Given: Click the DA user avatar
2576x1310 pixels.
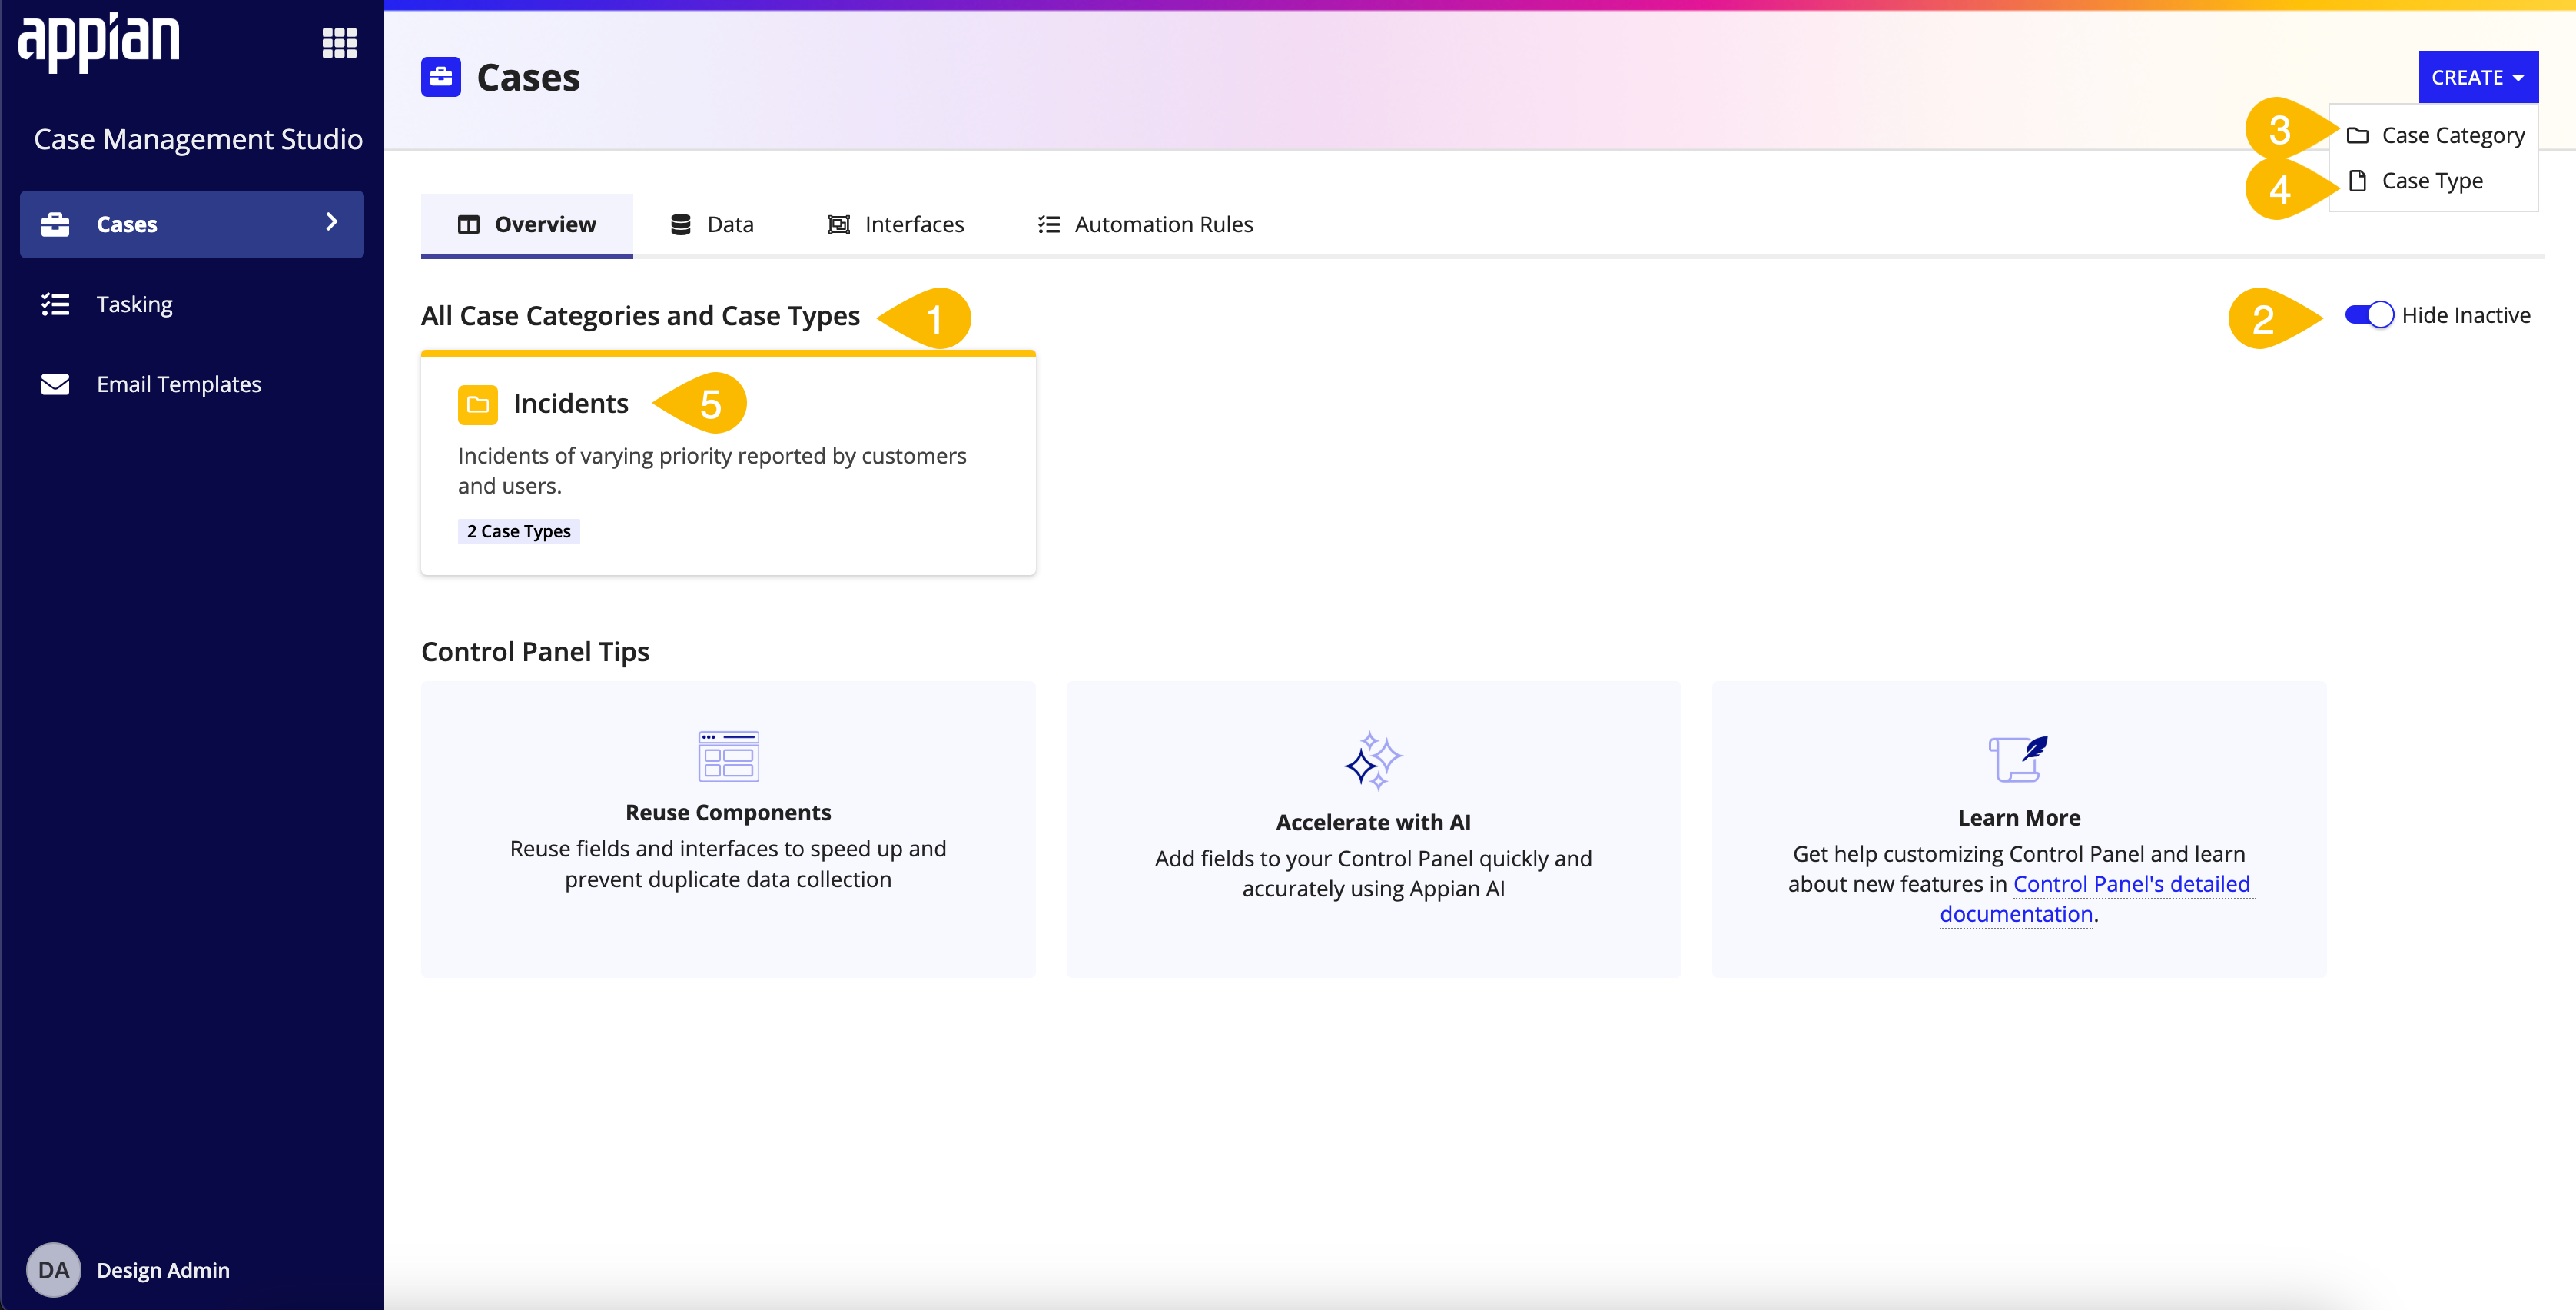Looking at the screenshot, I should (53, 1270).
